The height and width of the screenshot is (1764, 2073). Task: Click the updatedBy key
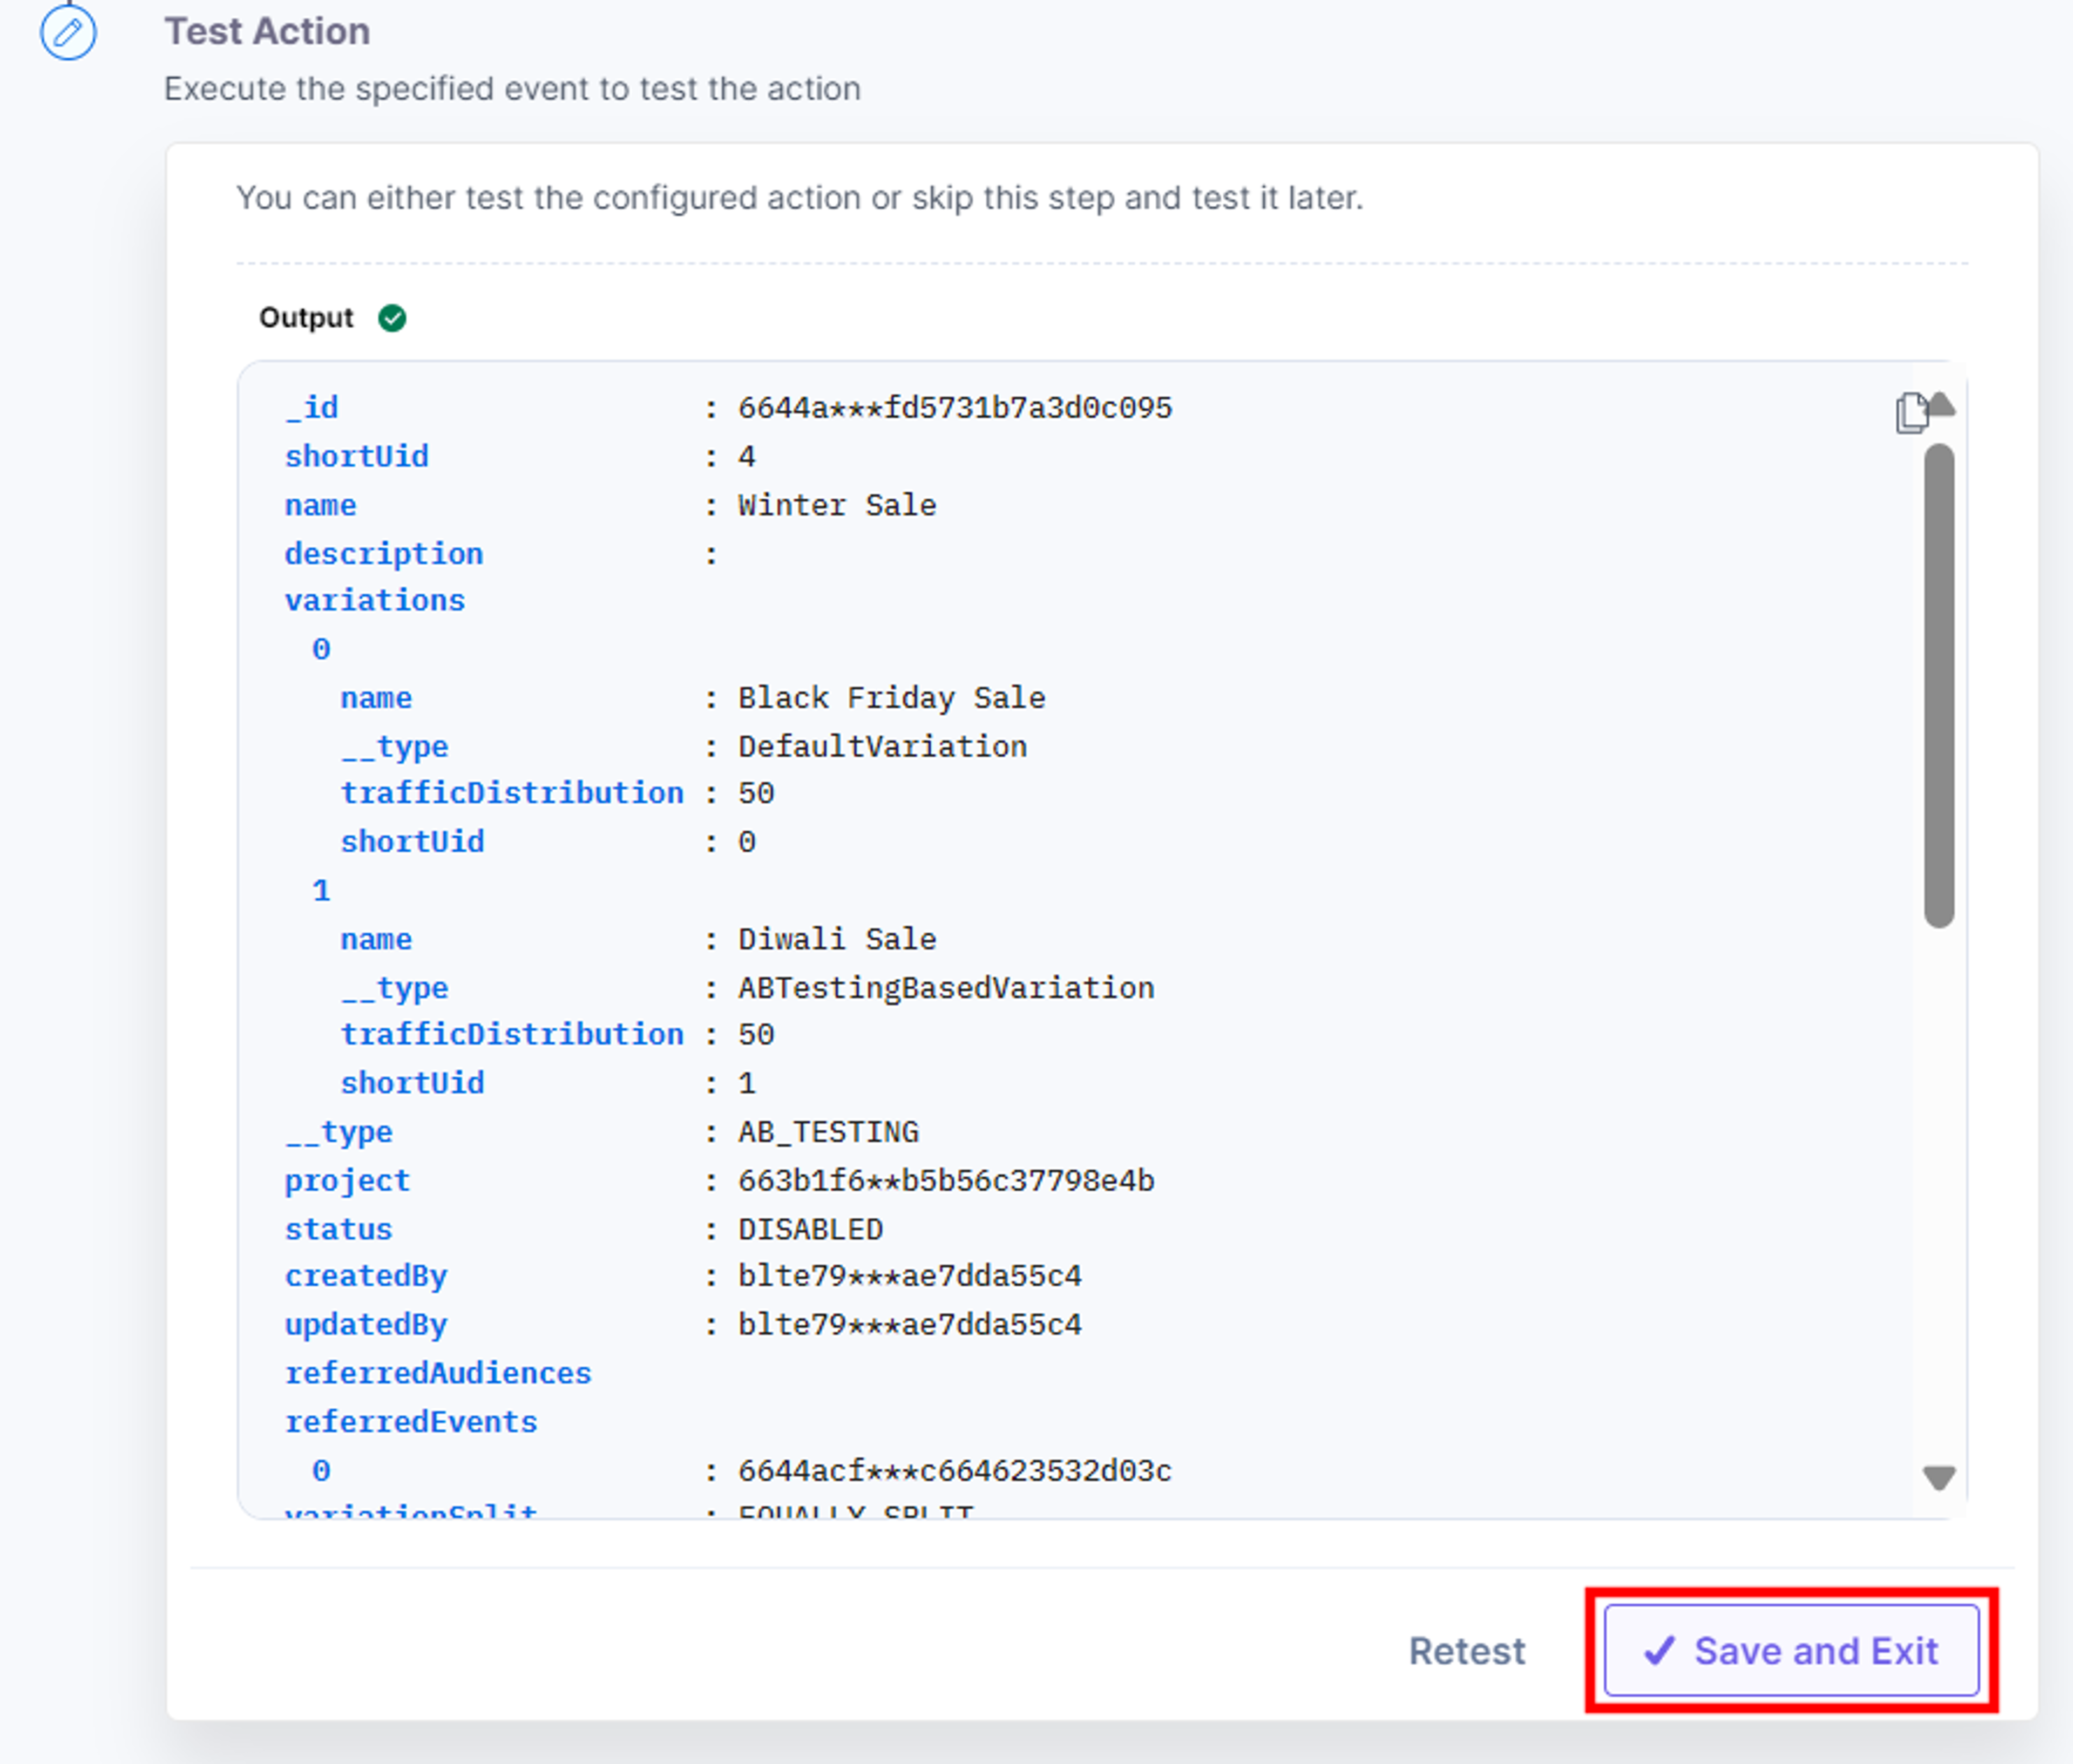[366, 1325]
